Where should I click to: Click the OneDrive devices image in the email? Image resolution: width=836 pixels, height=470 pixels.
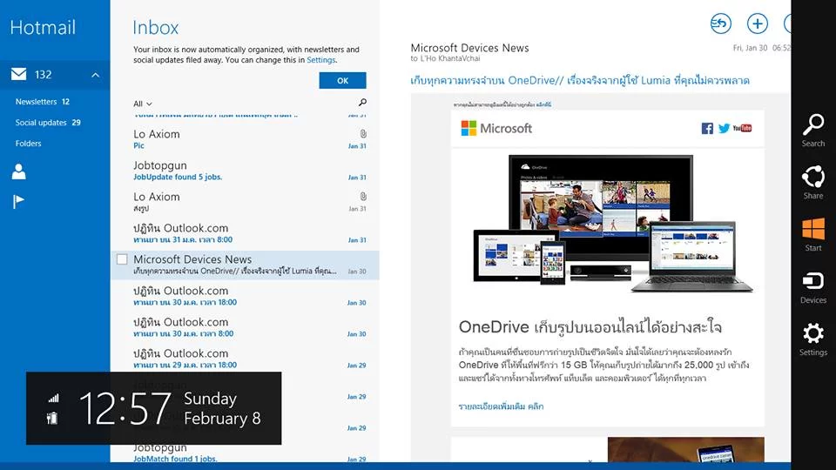click(612, 224)
